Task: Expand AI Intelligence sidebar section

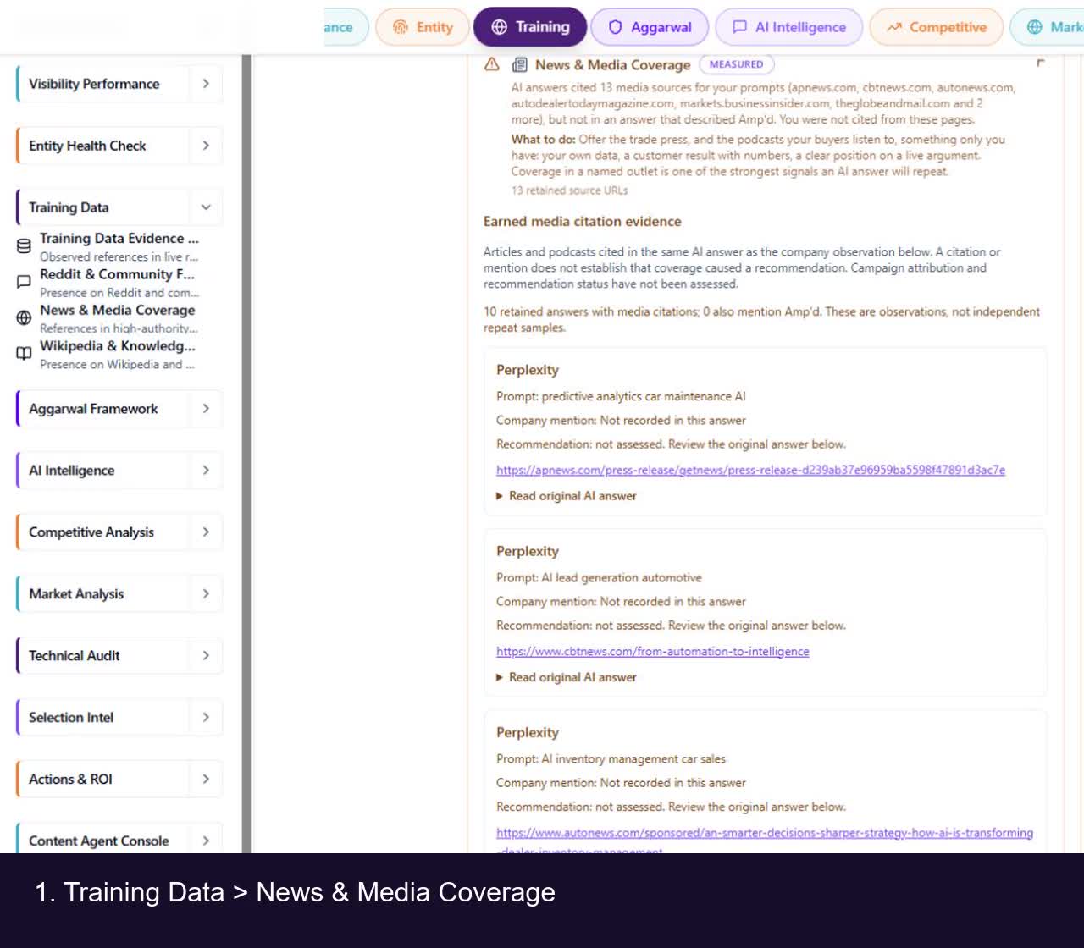Action: click(x=206, y=471)
